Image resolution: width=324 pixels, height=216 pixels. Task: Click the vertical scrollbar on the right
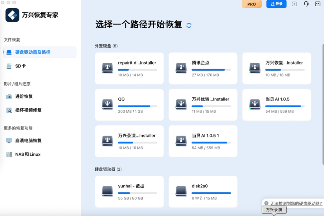[x=323, y=104]
